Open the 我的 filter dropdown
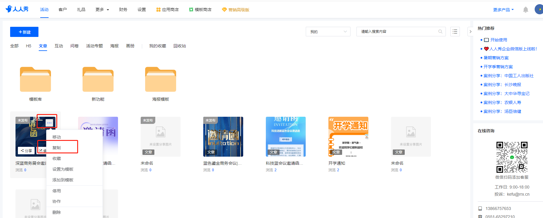 (x=328, y=32)
